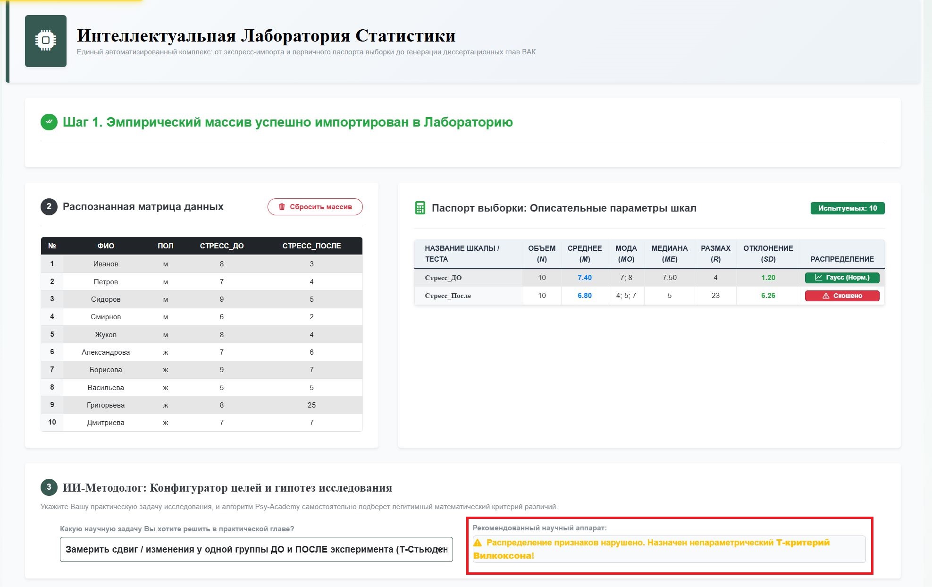
Task: Click the calculator icon beside Паспорт выборки
Action: (x=420, y=208)
